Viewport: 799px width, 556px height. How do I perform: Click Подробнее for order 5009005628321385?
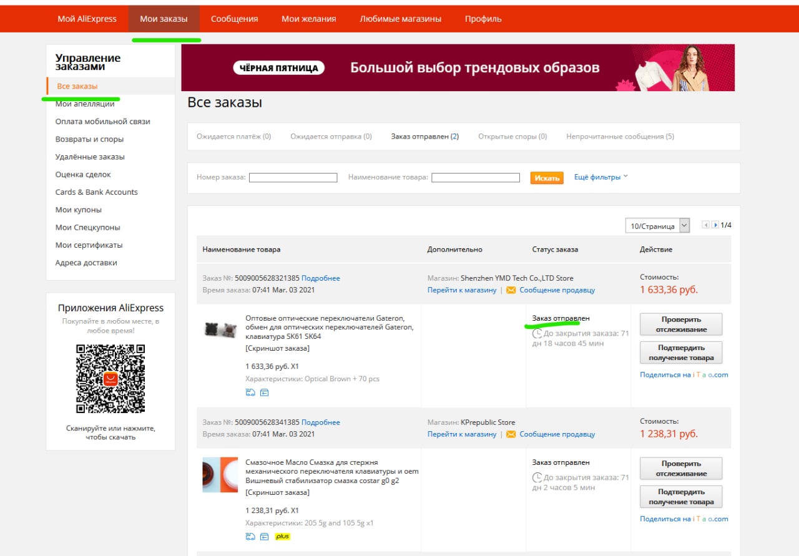(x=321, y=278)
